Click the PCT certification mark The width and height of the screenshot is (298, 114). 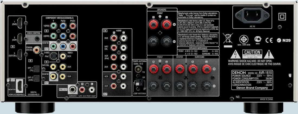pyautogui.click(x=258, y=39)
